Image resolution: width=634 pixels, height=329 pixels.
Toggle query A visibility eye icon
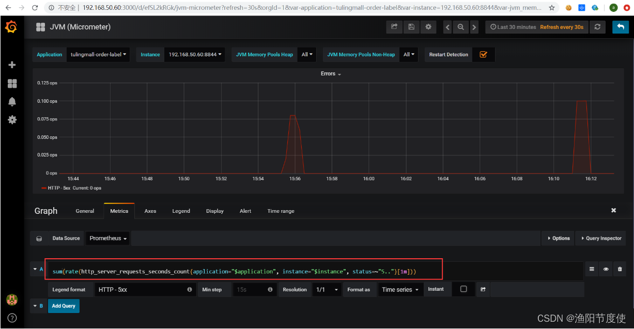(x=606, y=269)
